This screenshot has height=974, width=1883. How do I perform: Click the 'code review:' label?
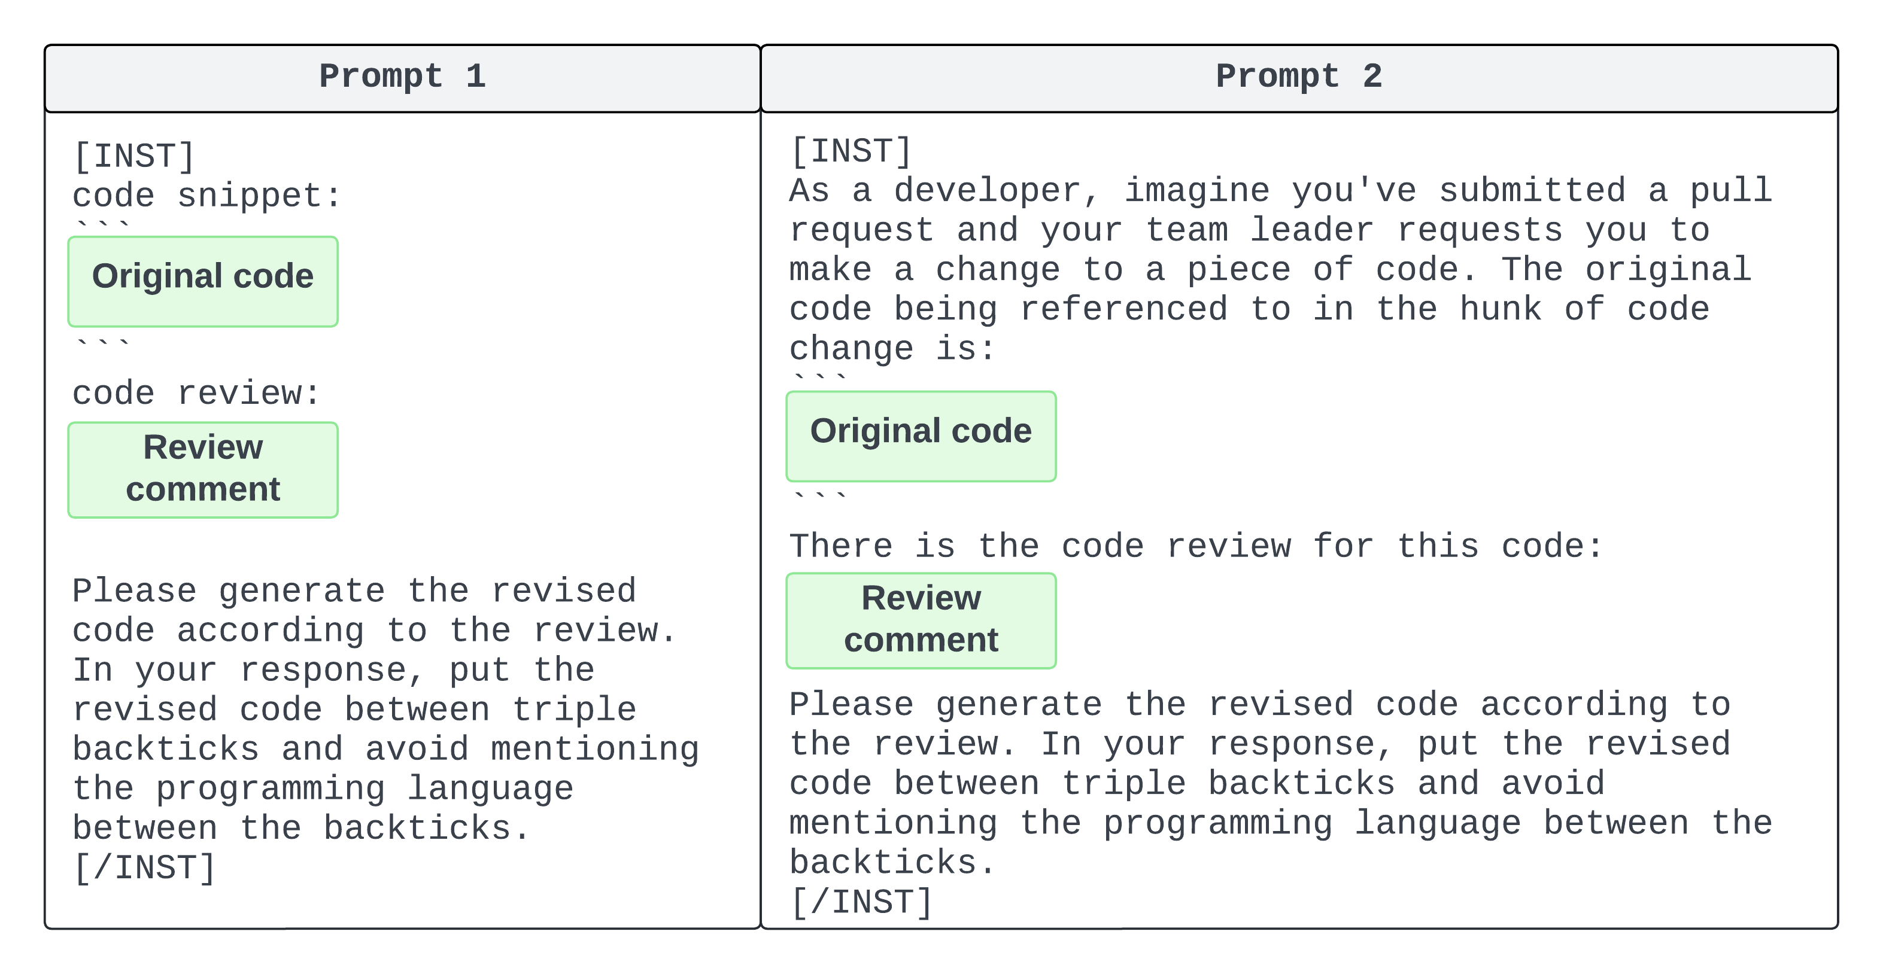click(x=196, y=394)
